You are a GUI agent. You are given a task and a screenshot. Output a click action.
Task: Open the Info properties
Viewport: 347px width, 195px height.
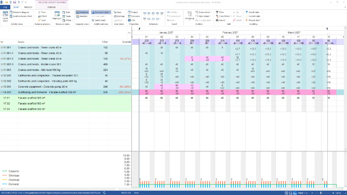[x=131, y=20]
